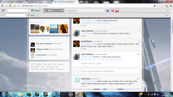
Task: Open the Search dropdown in the upper toolbar
Action: [41, 11]
